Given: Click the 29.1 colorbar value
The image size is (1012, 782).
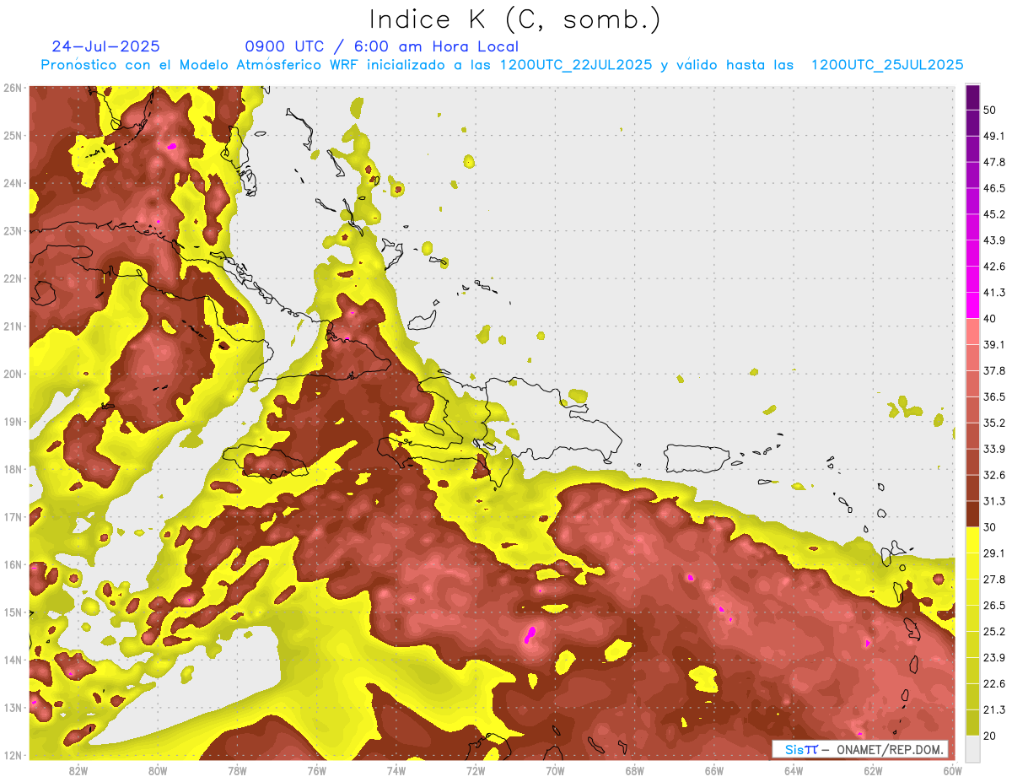Looking at the screenshot, I should click(x=994, y=553).
